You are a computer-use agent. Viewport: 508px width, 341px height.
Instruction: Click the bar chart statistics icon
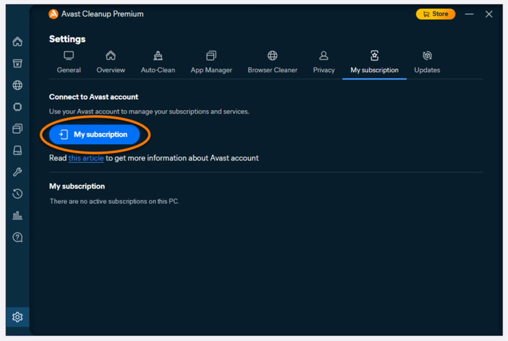[x=17, y=216]
